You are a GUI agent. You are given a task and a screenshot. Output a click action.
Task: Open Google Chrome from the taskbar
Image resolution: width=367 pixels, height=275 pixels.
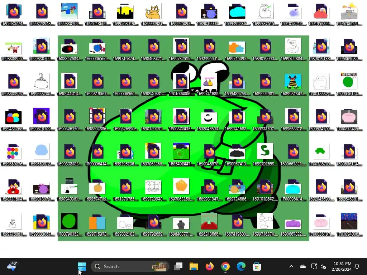(225, 266)
